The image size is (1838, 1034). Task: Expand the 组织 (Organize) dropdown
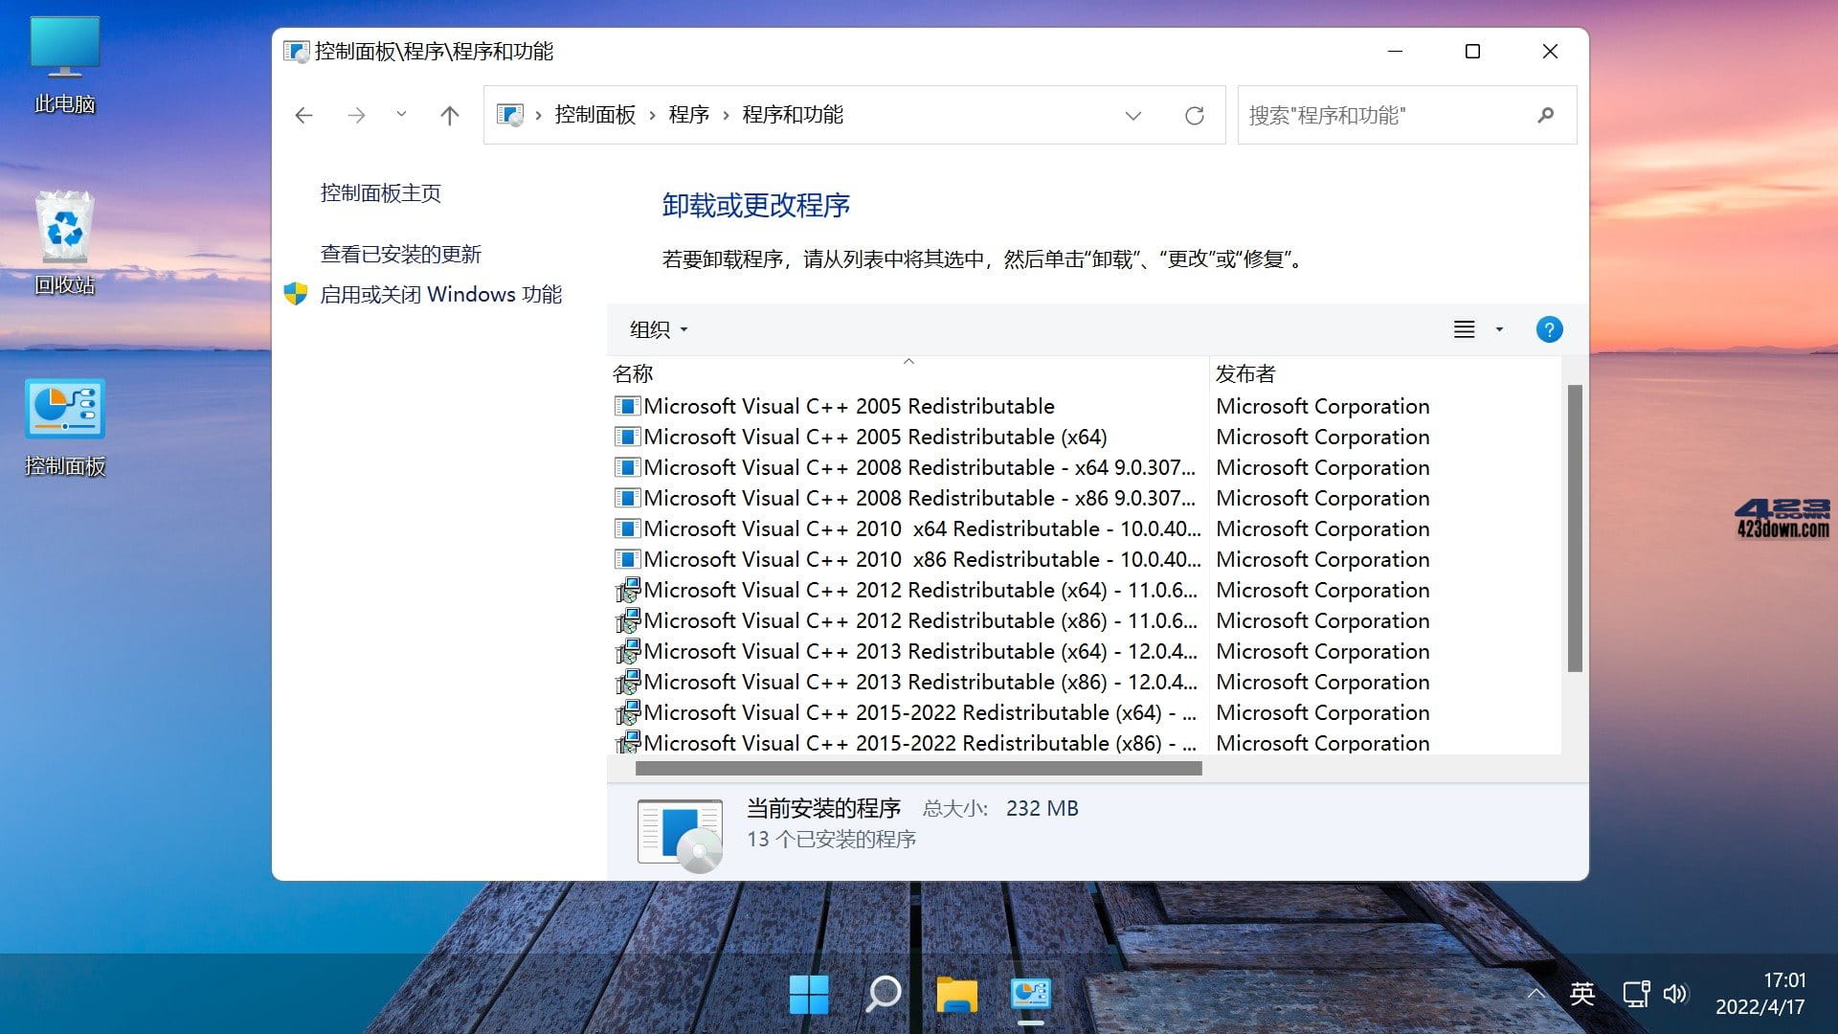(658, 329)
